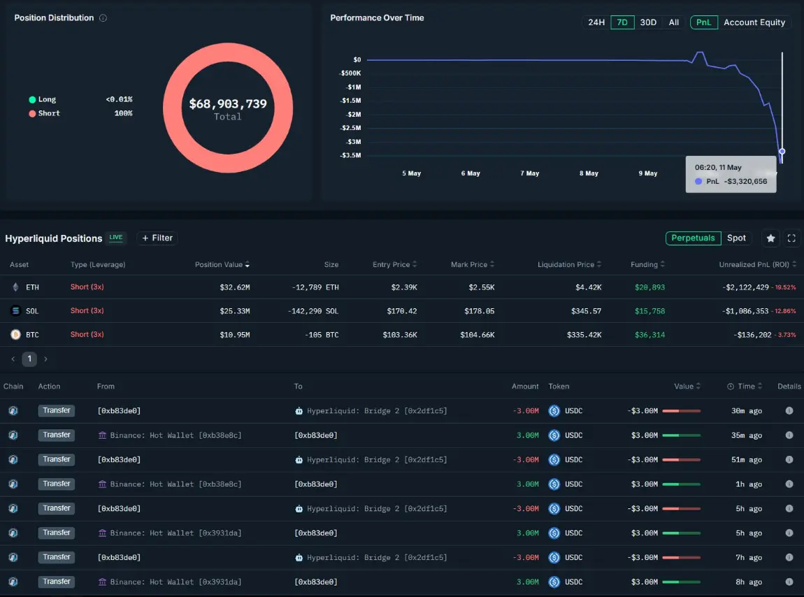Go to previous page arrow
Image resolution: width=804 pixels, height=597 pixels.
pyautogui.click(x=13, y=359)
